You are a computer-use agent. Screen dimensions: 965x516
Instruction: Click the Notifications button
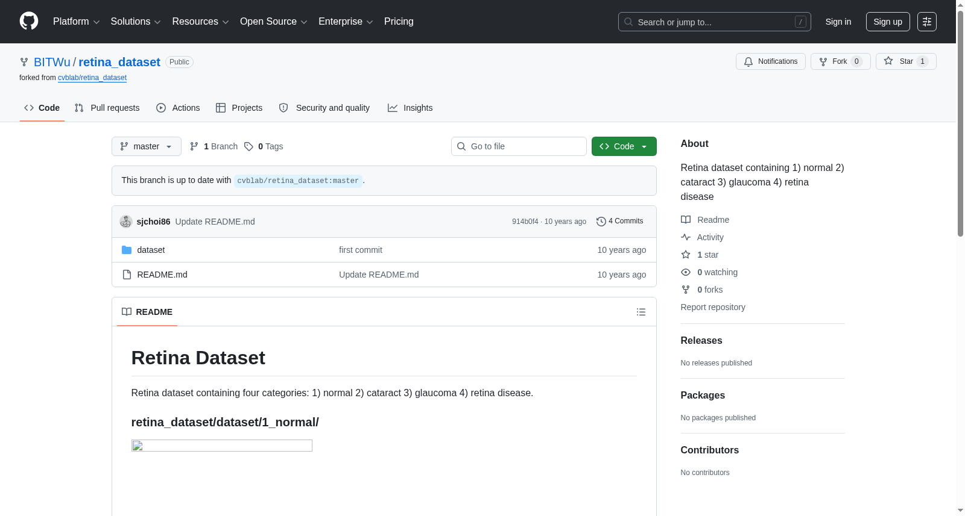(771, 61)
